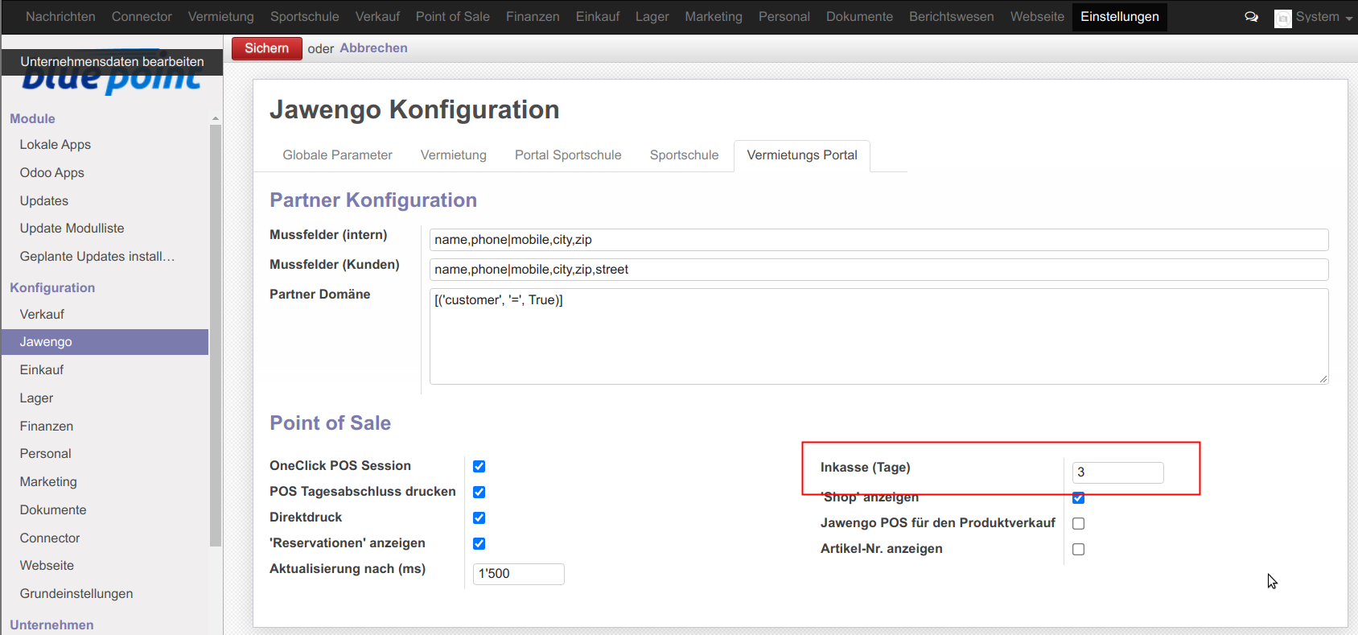Click the sidebar vertical scrollbar

pyautogui.click(x=215, y=336)
